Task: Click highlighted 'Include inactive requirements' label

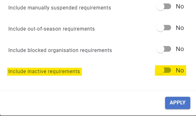Action: [x=44, y=72]
